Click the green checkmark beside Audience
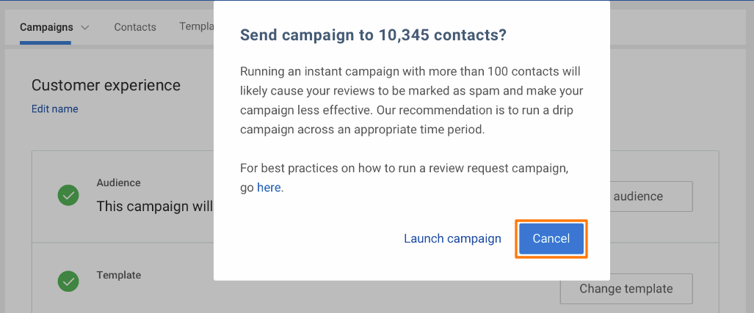754x313 pixels. 68,195
